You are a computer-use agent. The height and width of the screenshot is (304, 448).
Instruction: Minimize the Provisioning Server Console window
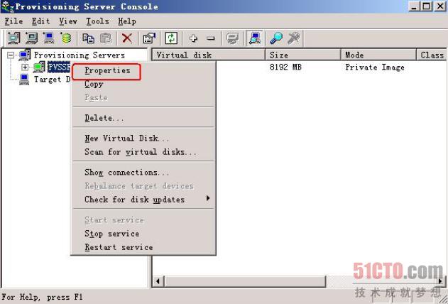[x=414, y=6]
